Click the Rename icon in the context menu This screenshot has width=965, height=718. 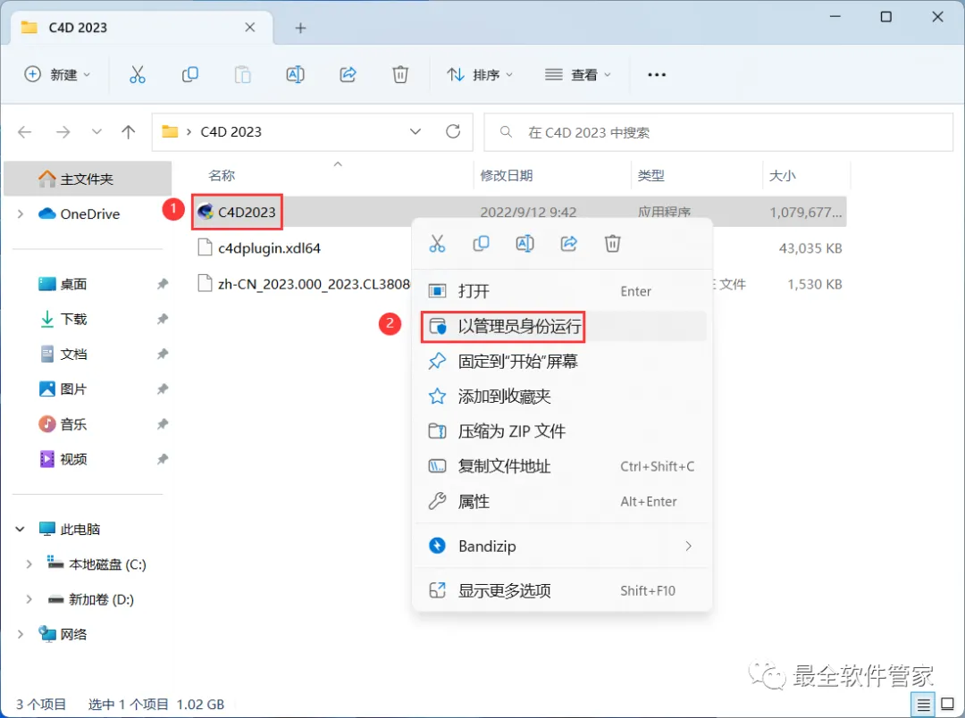click(525, 244)
